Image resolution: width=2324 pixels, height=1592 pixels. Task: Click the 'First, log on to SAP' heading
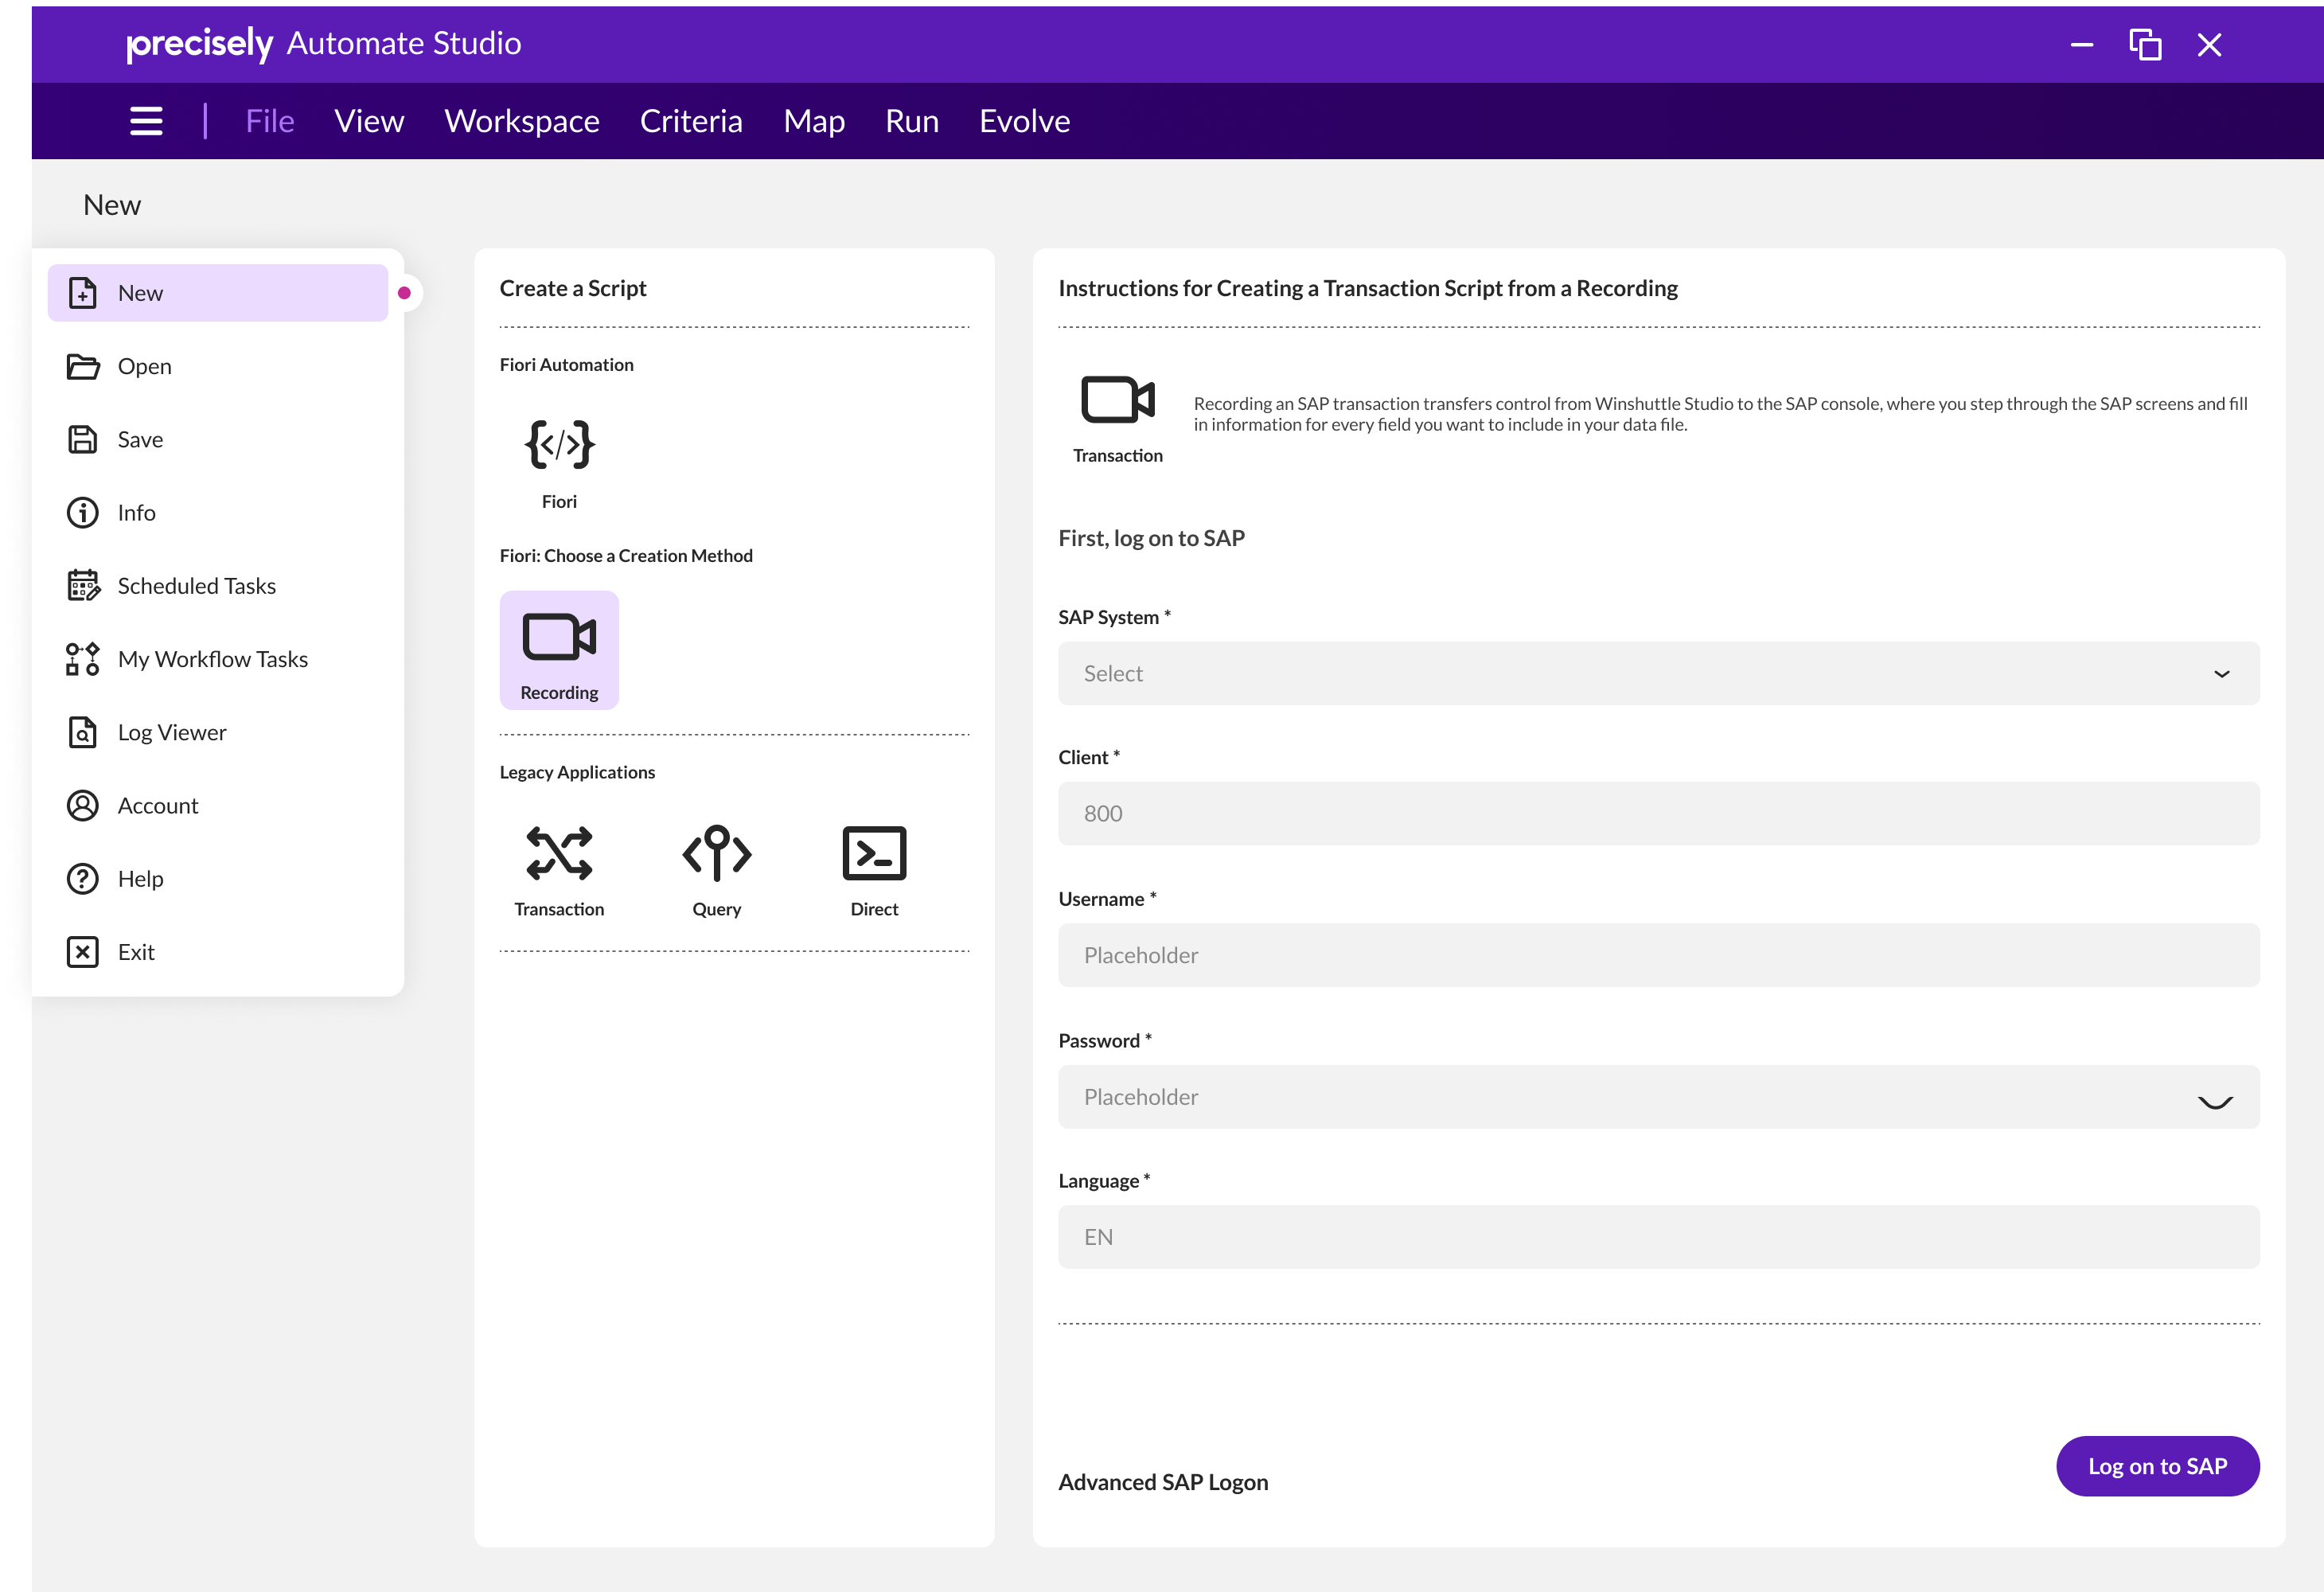[x=1151, y=538]
